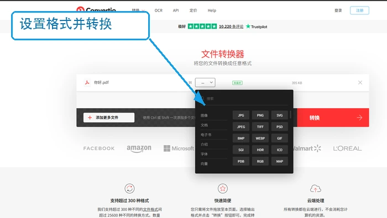387x218 pixels.
Task: Choose TIFF format button
Action: [260, 127]
